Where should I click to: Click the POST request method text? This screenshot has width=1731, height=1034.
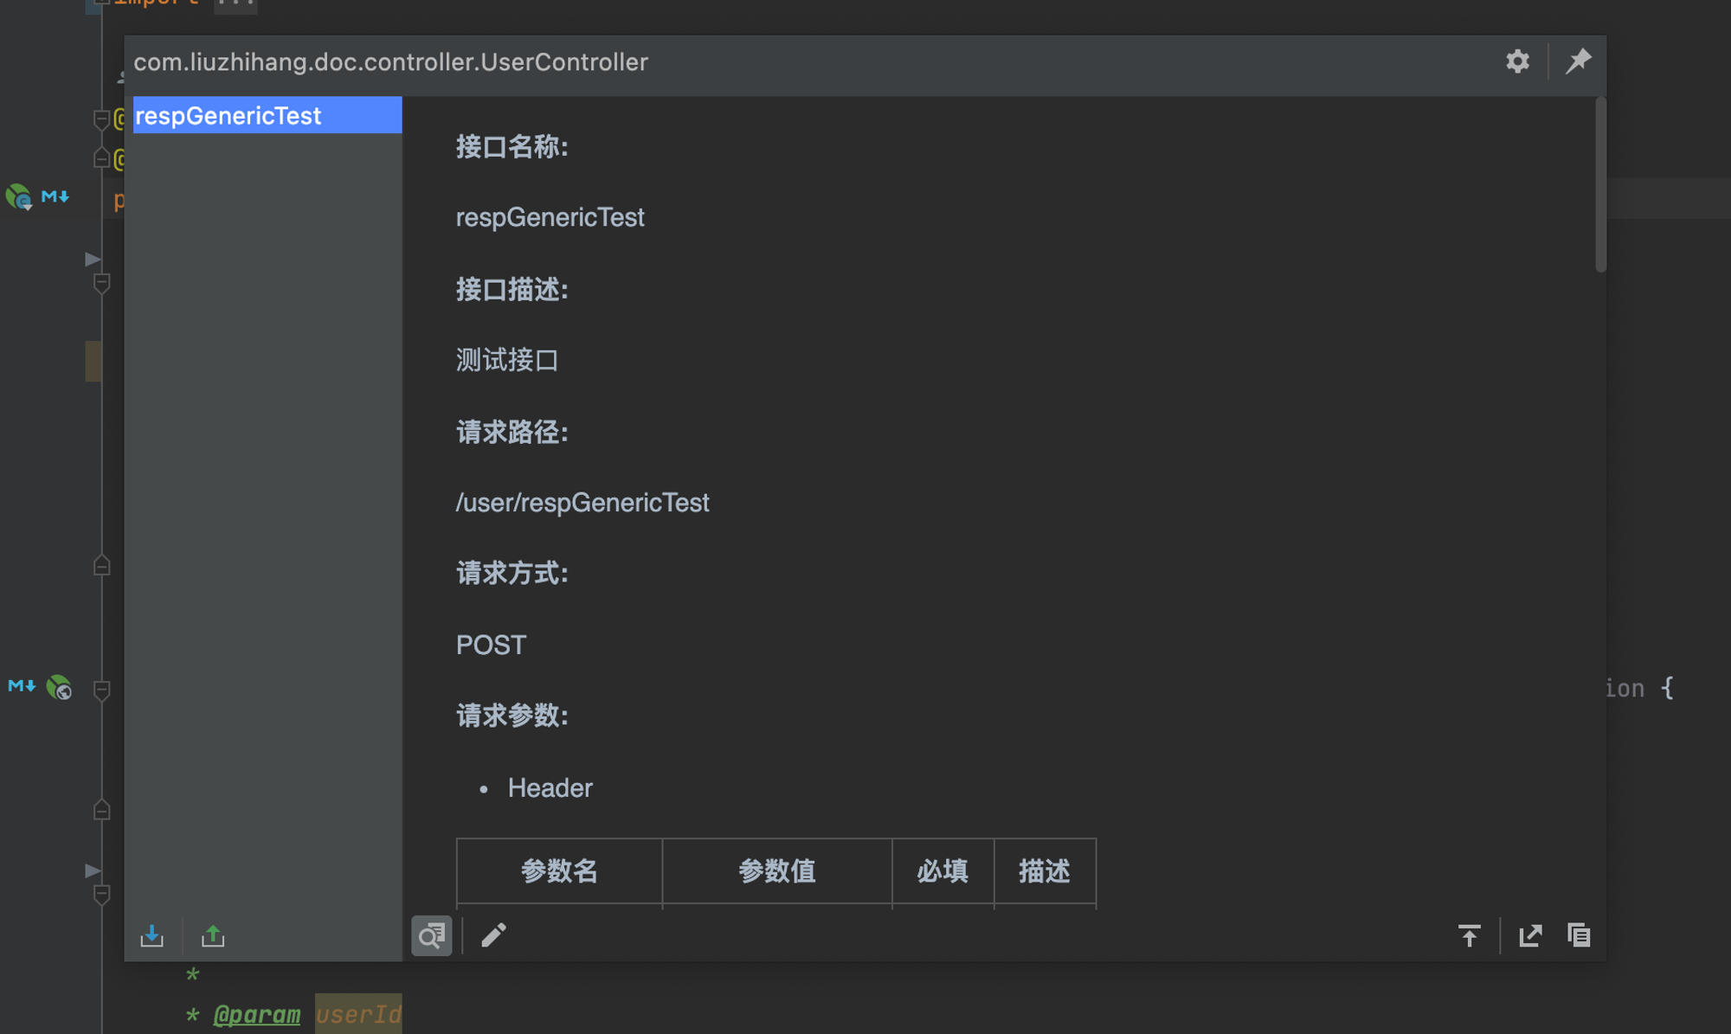[x=491, y=645]
